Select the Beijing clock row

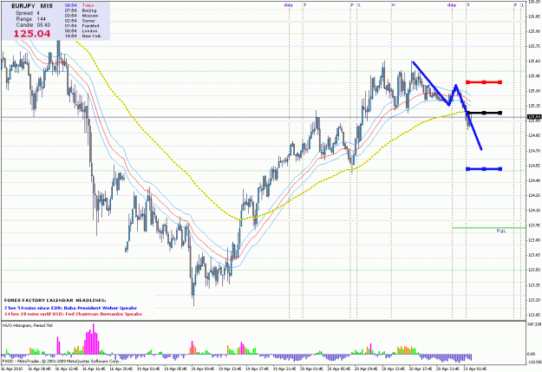(81, 10)
